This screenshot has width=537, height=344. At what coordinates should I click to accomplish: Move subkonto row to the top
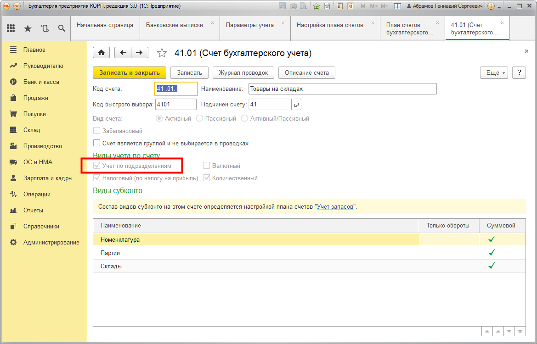[486, 331]
